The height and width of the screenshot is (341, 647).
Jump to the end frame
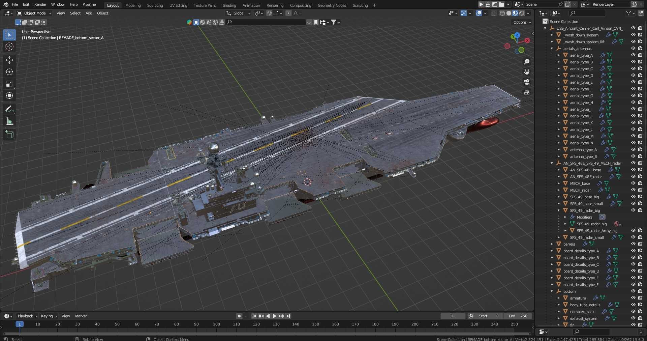click(x=288, y=316)
